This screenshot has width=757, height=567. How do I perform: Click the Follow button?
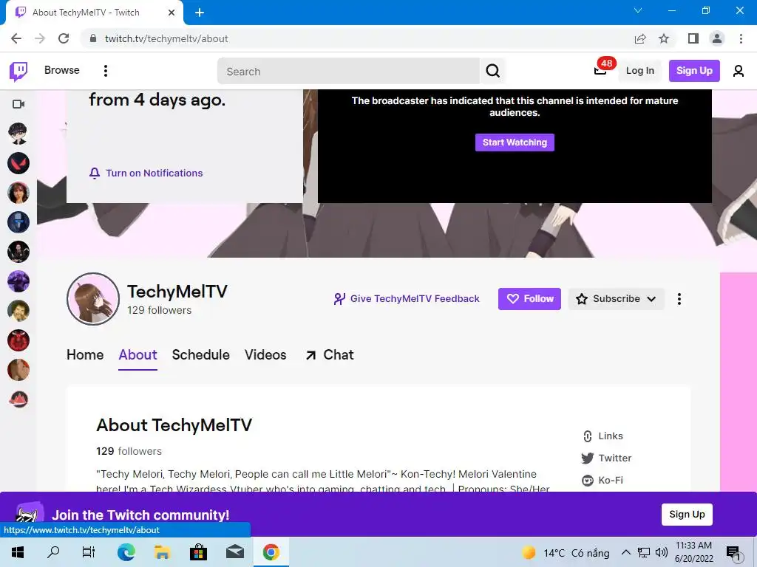coord(529,299)
